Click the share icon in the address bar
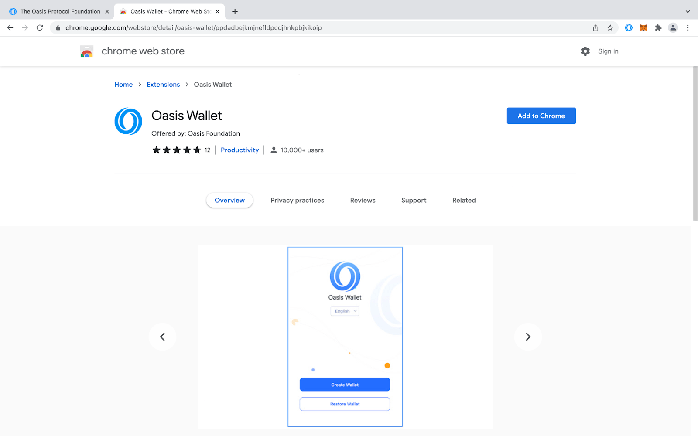The width and height of the screenshot is (698, 436). (595, 27)
